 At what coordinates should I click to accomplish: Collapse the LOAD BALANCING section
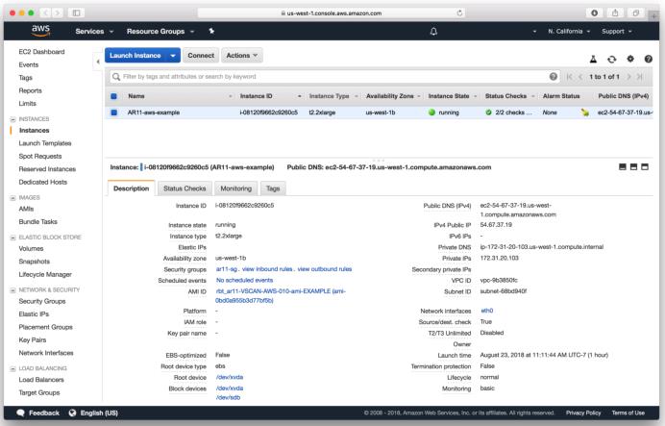click(x=12, y=368)
